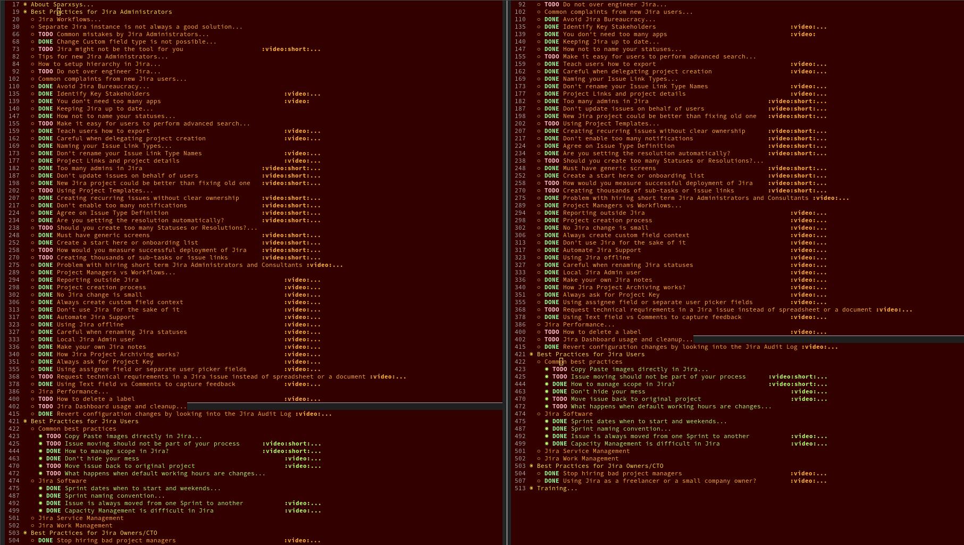Expand Common mistakes by Jira Administrators entry
The width and height of the screenshot is (964, 545).
pyautogui.click(x=132, y=34)
